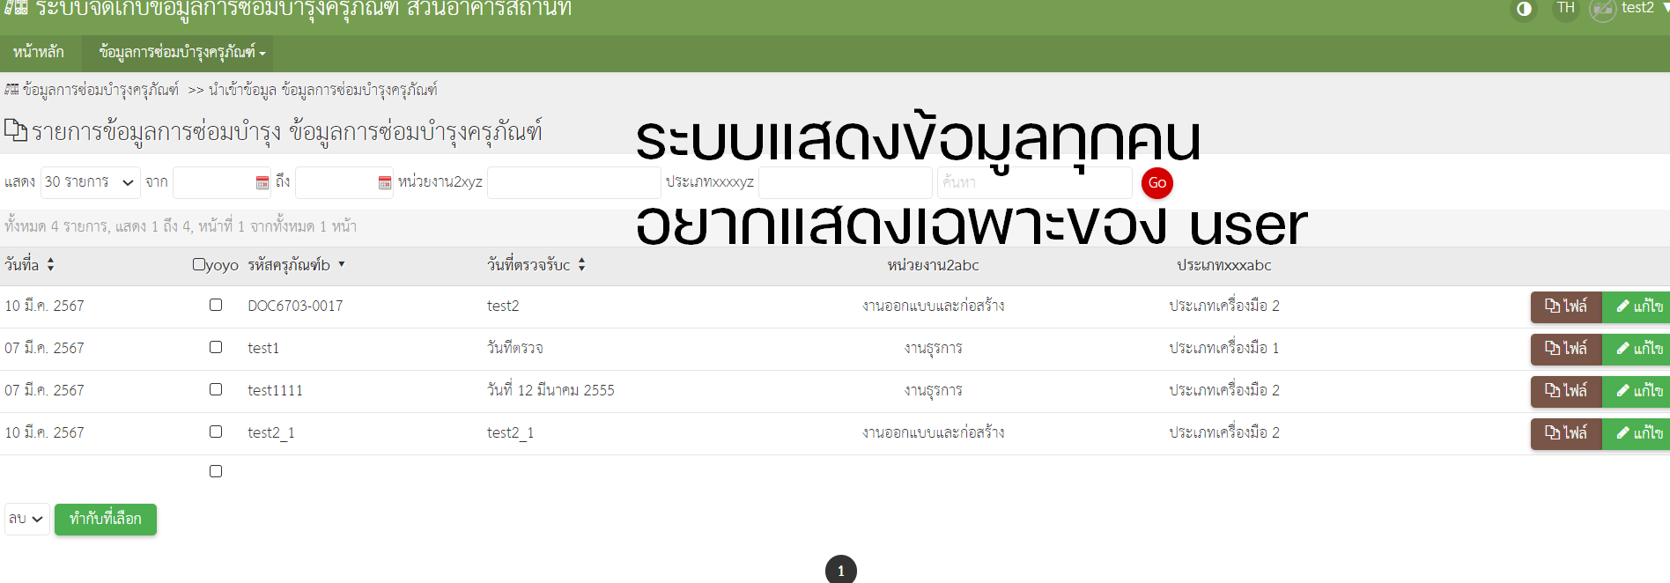Open the 30 รายการ page size dropdown
Viewport: 1670px width, 583px height.
coord(90,182)
